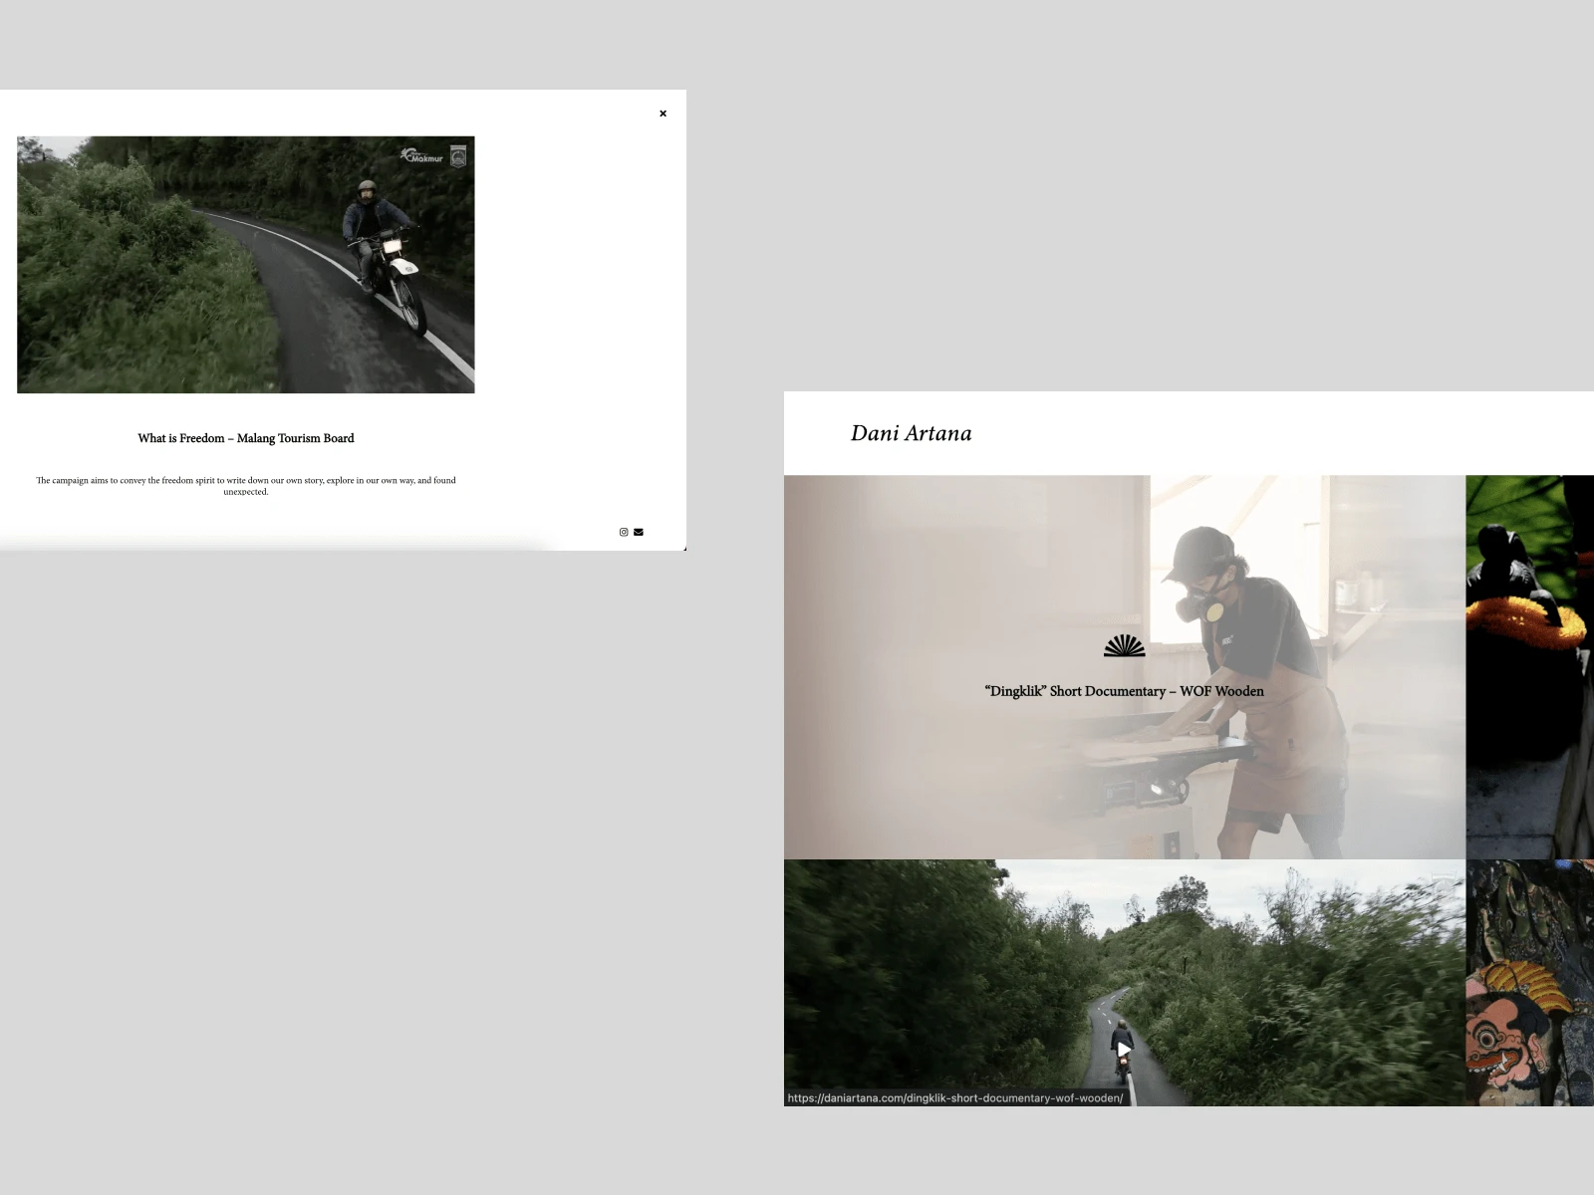Open the What is Freedom project title
This screenshot has height=1195, width=1594.
point(246,438)
